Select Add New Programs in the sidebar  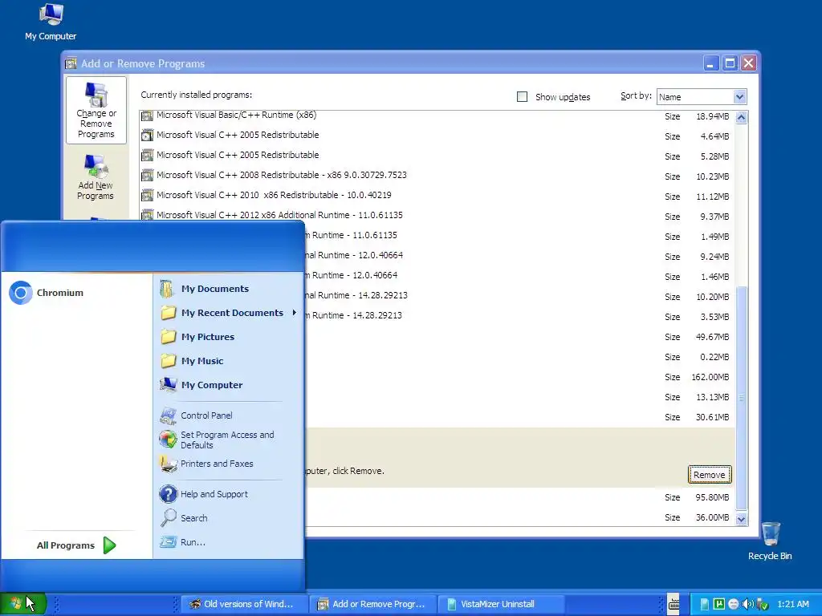tap(96, 178)
